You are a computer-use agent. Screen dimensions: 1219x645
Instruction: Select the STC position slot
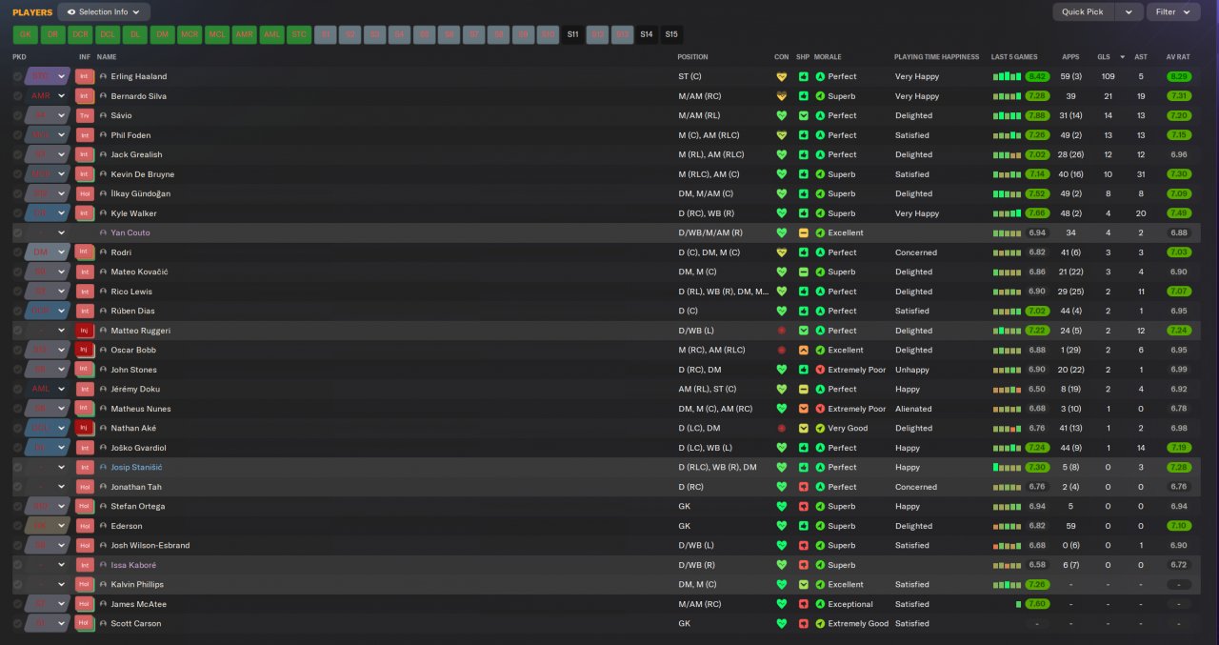tap(299, 34)
